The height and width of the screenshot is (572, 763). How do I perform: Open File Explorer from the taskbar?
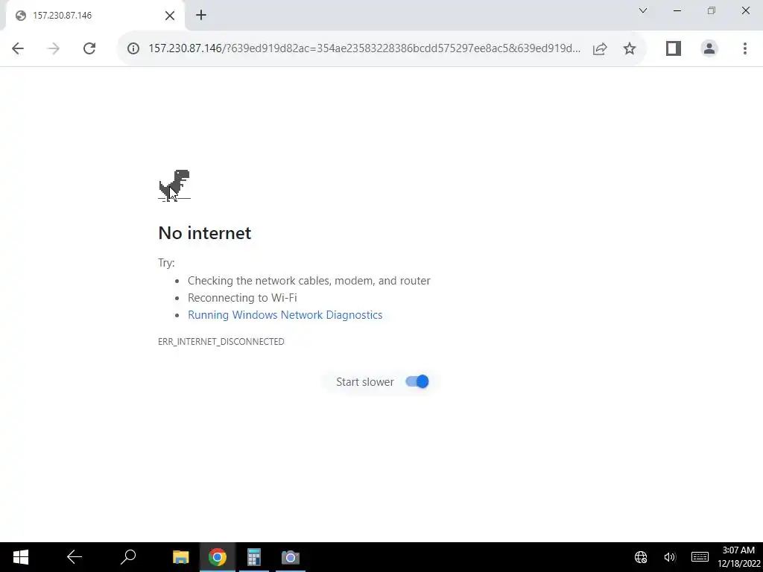pos(181,557)
